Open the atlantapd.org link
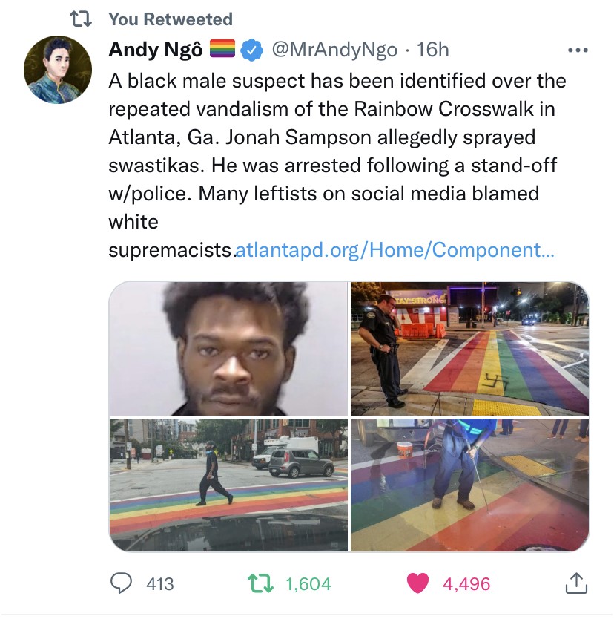 coord(395,250)
